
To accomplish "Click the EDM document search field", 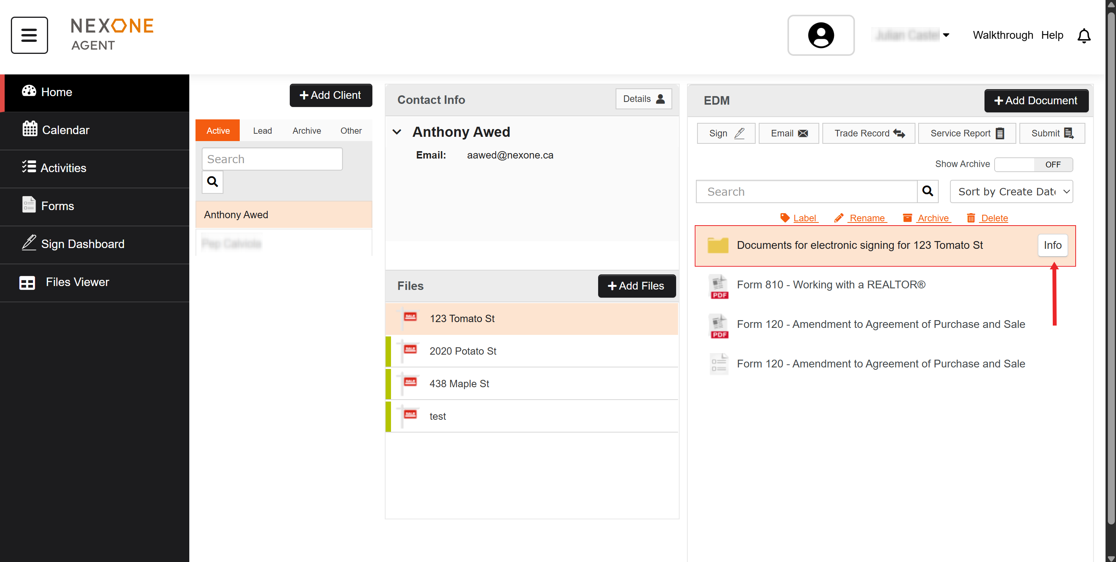I will [806, 191].
